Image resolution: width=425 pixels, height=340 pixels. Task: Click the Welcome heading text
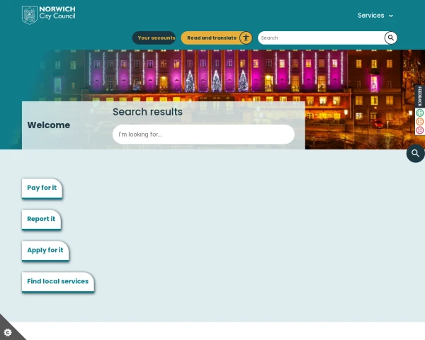pos(49,125)
